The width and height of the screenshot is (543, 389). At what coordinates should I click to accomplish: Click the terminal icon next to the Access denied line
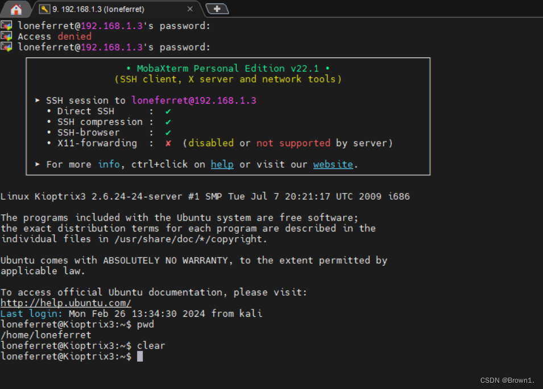click(x=6, y=36)
